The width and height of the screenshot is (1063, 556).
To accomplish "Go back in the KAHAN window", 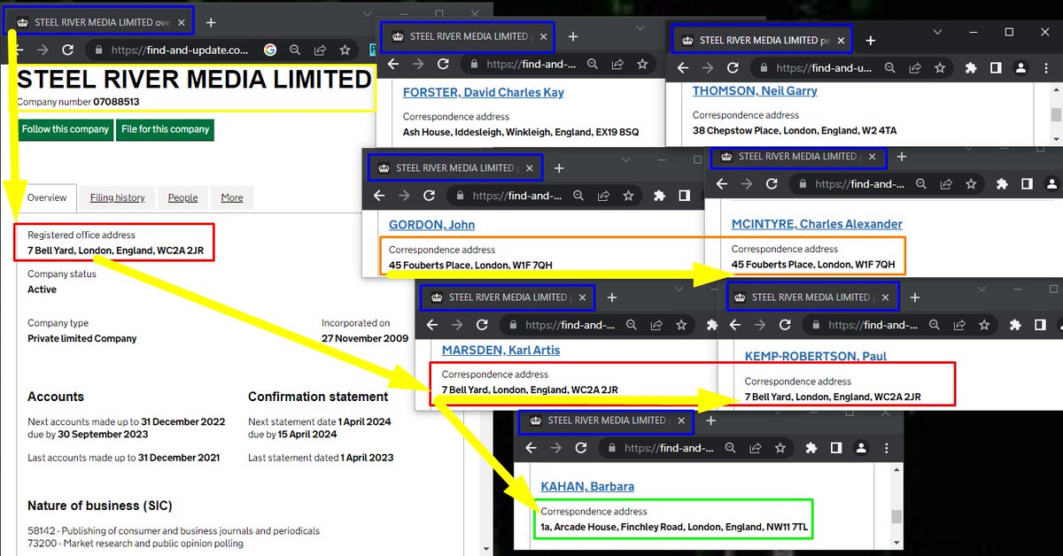I will 531,448.
